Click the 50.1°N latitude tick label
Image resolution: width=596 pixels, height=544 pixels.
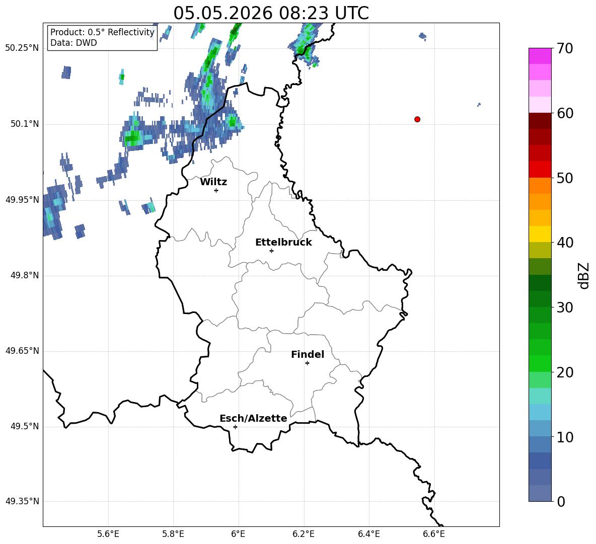pyautogui.click(x=22, y=124)
